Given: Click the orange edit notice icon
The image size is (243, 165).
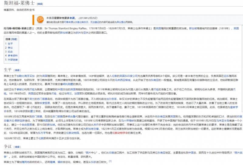Looking at the screenshot, I should point(40,20).
